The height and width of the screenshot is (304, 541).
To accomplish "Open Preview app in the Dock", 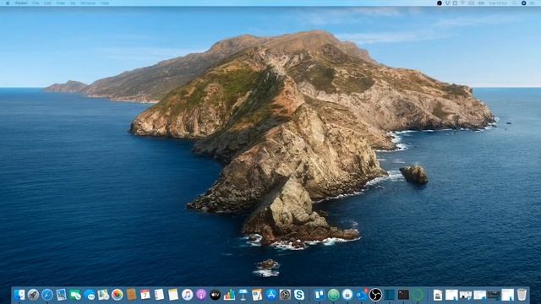I will tap(61, 295).
